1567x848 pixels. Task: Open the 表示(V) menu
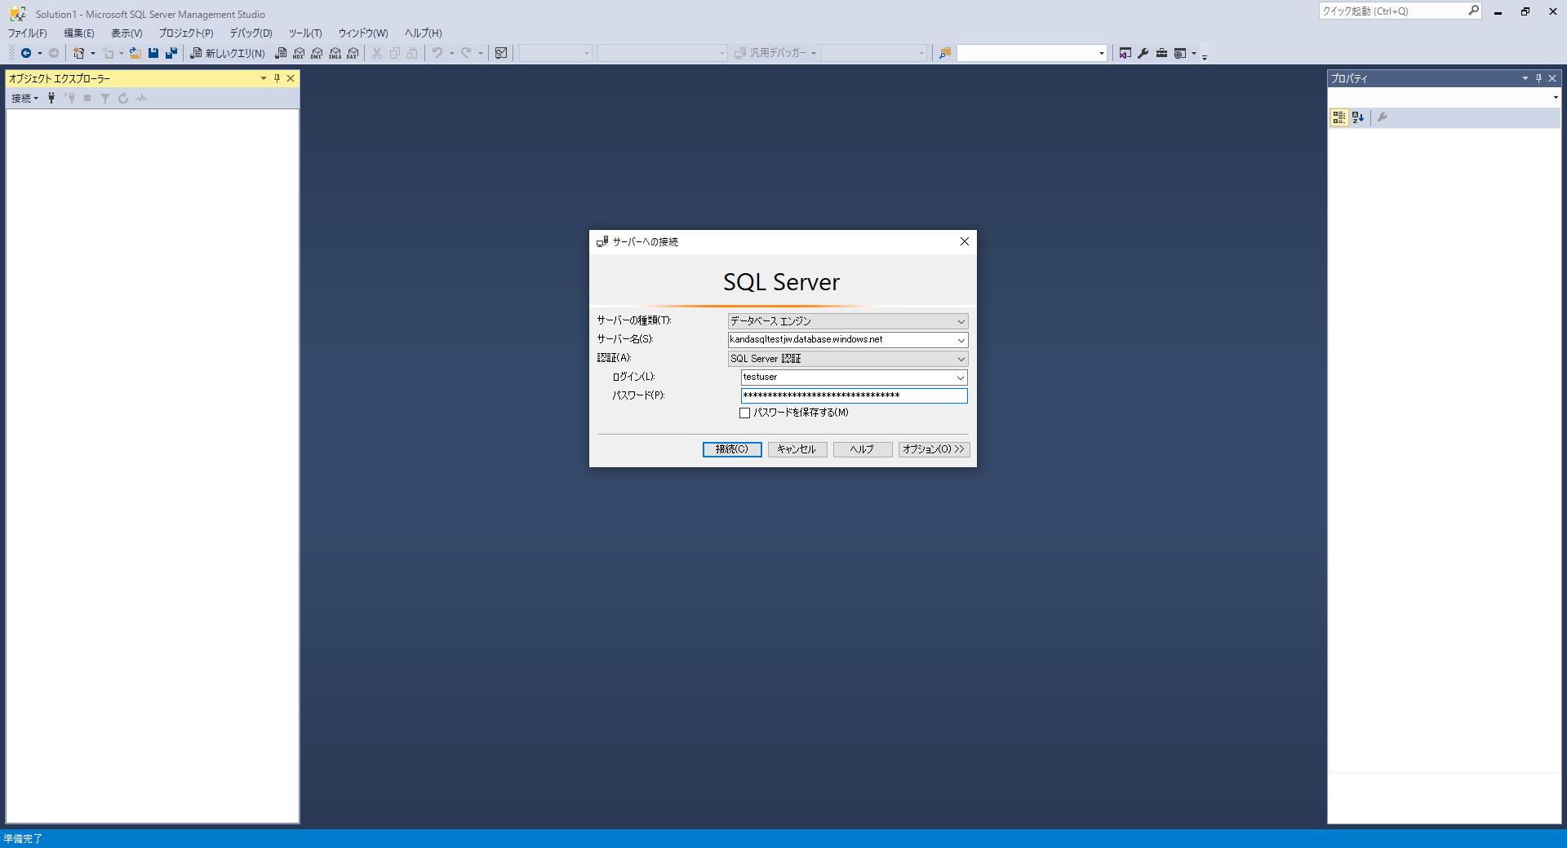[127, 33]
